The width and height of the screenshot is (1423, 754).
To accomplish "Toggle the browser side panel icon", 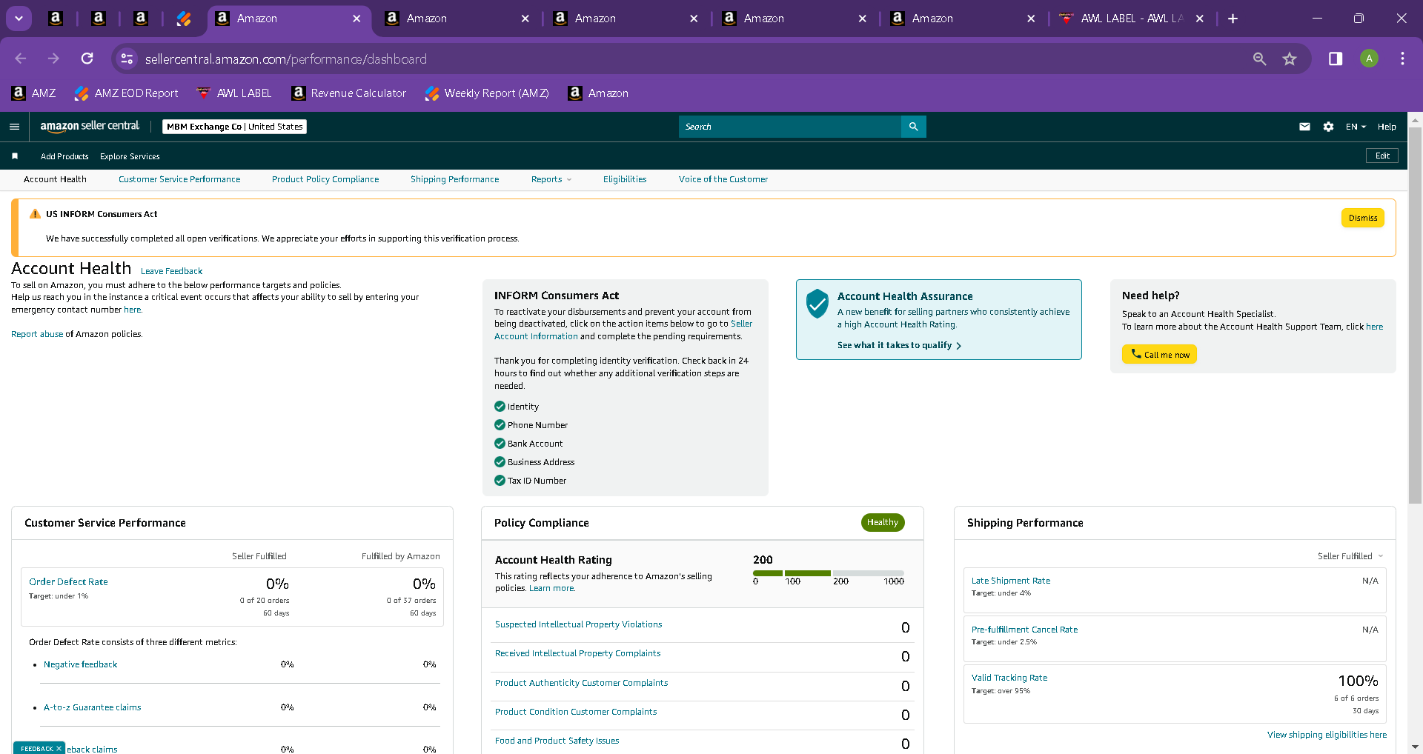I will coord(1336,59).
